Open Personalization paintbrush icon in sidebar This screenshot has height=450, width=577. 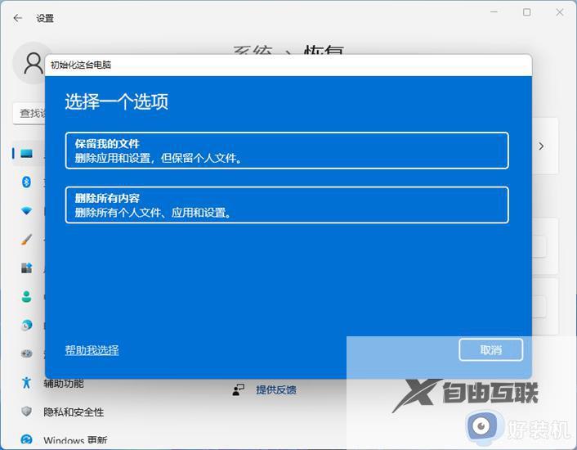coord(26,240)
